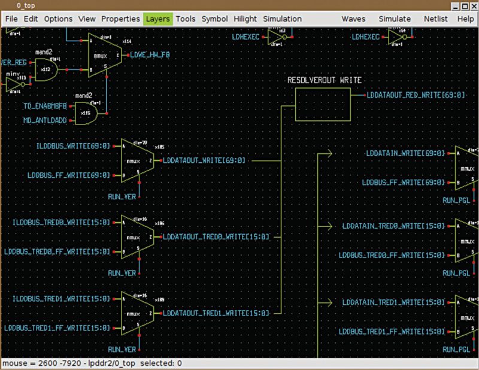Click the mand2 x112 AND gate
This screenshot has height=370, width=479.
tap(47, 70)
